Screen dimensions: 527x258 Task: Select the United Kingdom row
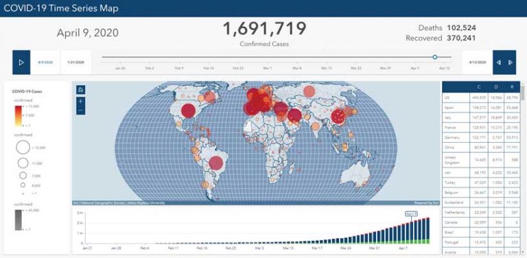481,160
